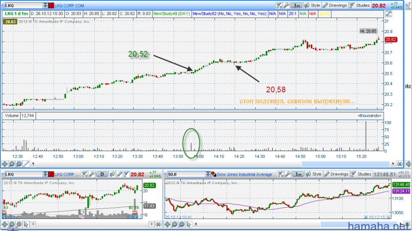Screen dimensions: 412x231
Task: Open Studies menu in $DJI chart
Action: [361, 174]
